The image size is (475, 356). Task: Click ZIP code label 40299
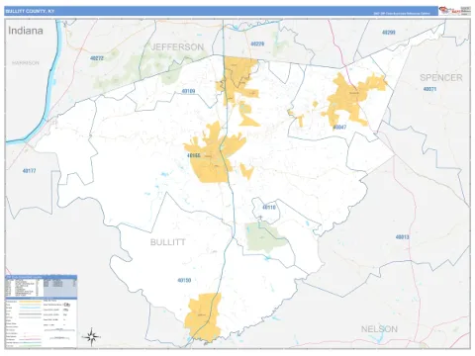(389, 33)
